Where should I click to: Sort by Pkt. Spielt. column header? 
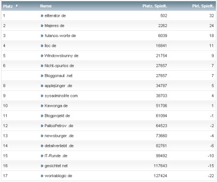pos(203,6)
